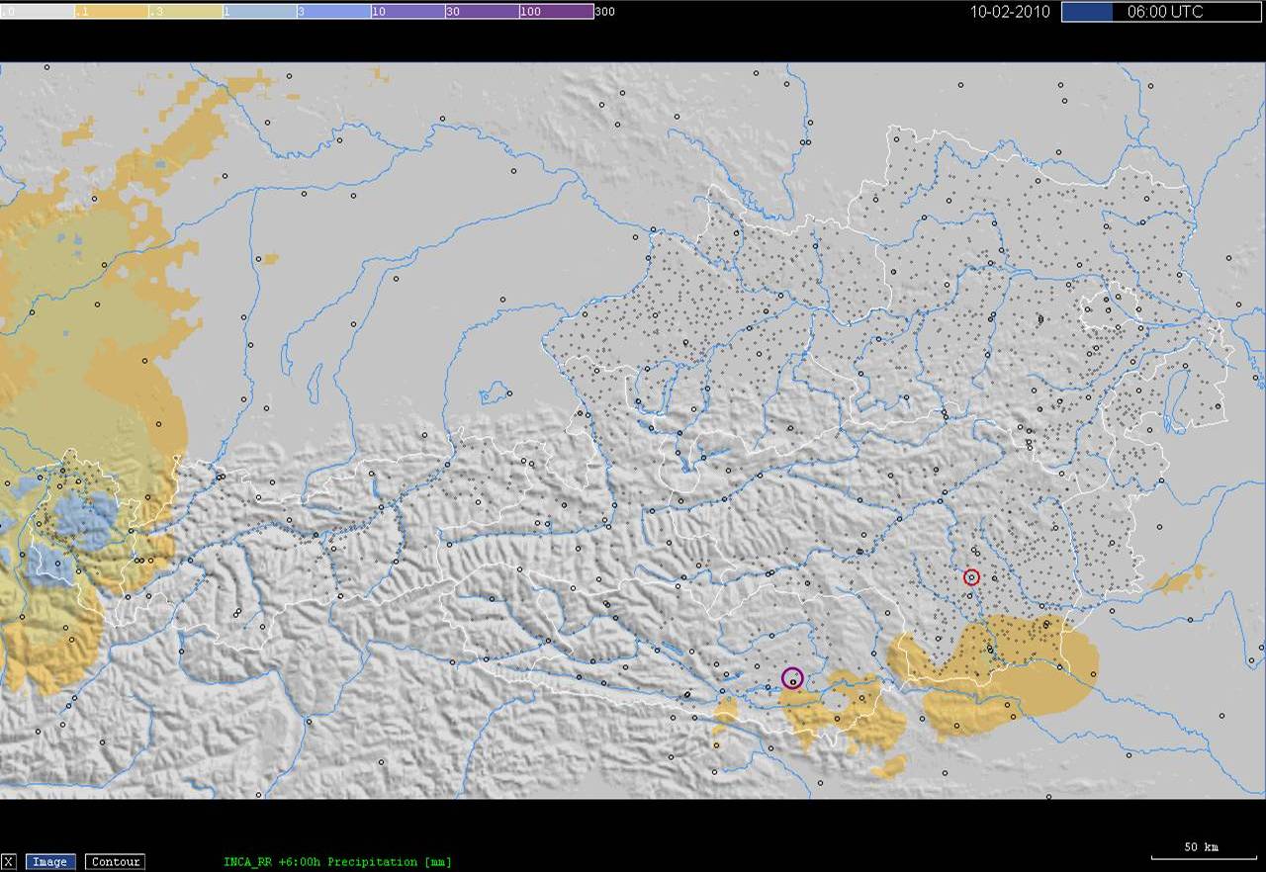Click the 300 label at legend end
This screenshot has width=1266, height=872.
click(x=604, y=12)
